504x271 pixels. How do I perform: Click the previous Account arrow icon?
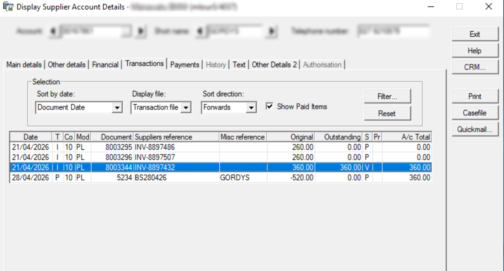pos(52,31)
